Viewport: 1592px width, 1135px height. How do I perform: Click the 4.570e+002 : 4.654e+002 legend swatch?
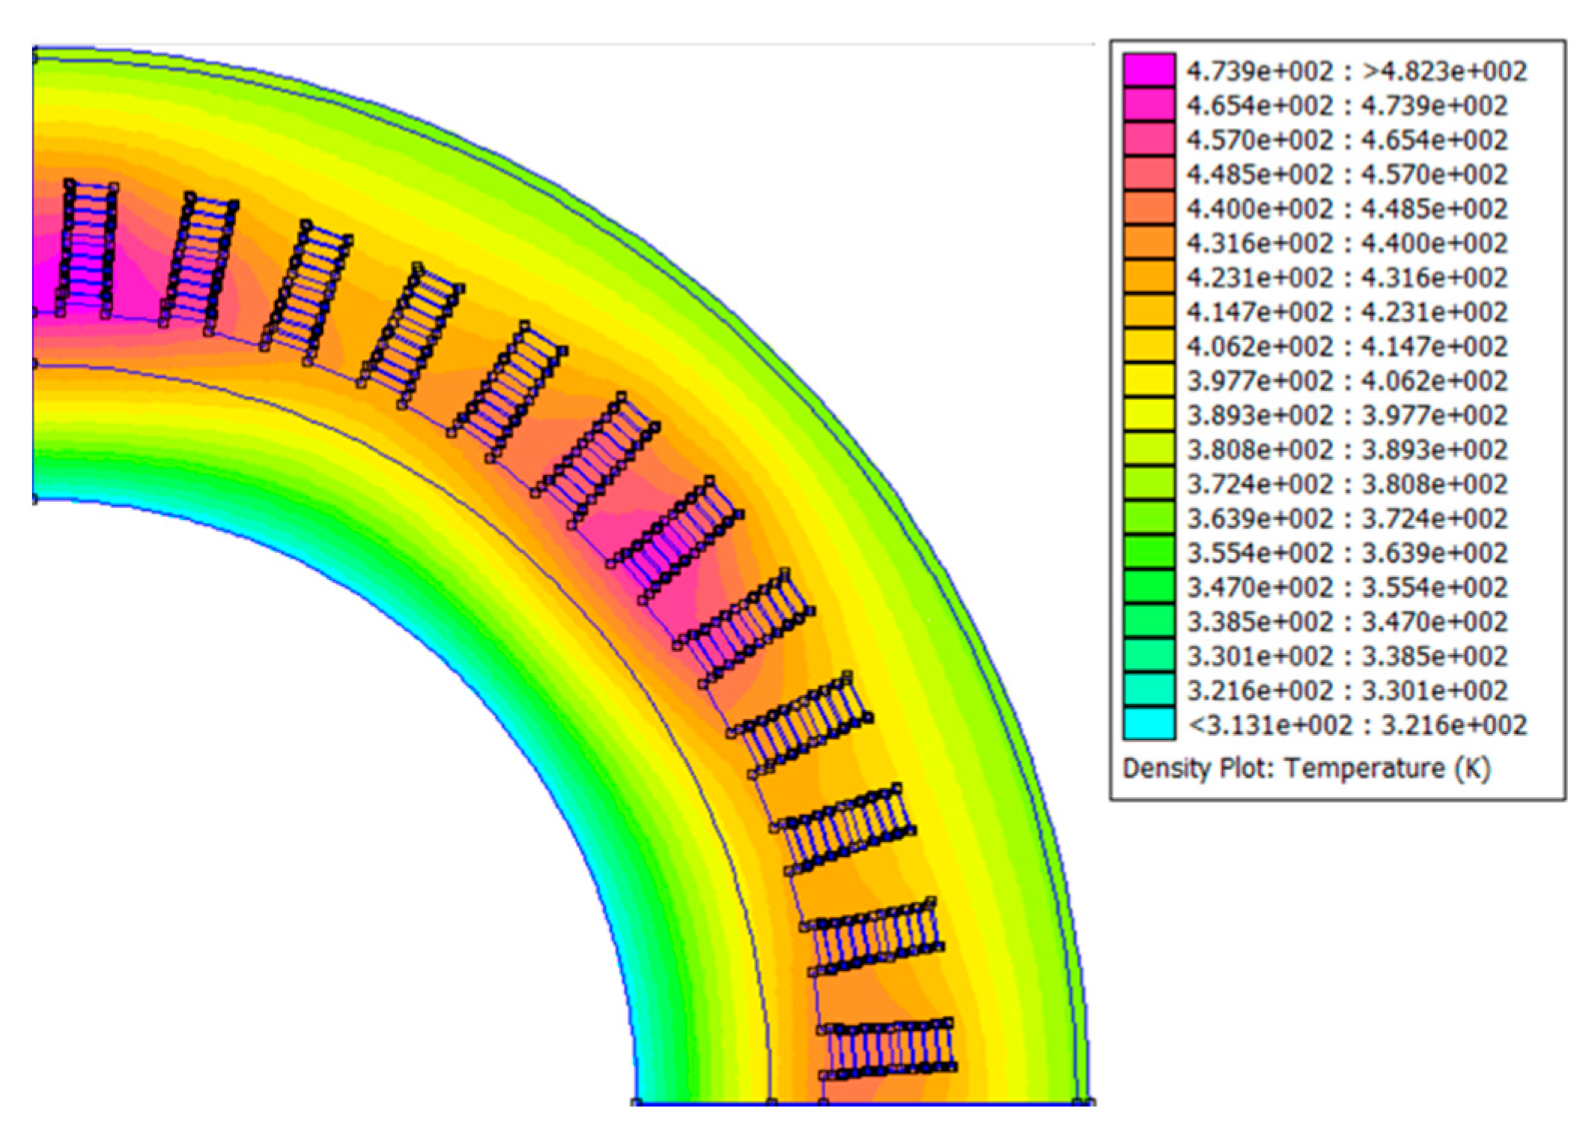pyautogui.click(x=1148, y=139)
